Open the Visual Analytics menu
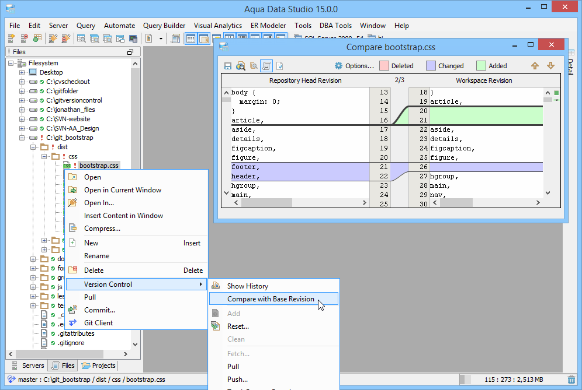582x390 pixels. [218, 26]
